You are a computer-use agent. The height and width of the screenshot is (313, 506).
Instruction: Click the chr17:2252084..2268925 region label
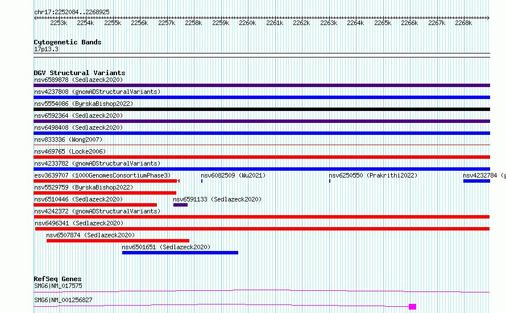[x=72, y=12]
